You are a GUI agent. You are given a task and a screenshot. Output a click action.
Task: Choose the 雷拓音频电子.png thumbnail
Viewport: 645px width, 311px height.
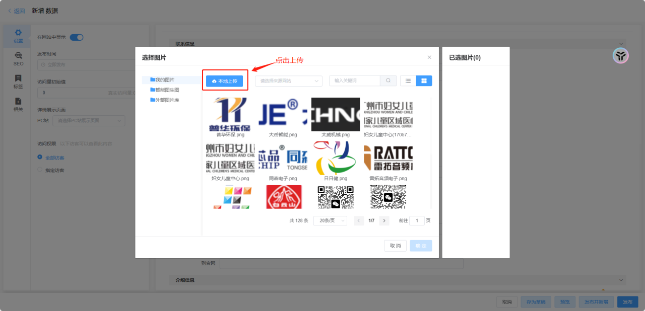click(x=388, y=158)
